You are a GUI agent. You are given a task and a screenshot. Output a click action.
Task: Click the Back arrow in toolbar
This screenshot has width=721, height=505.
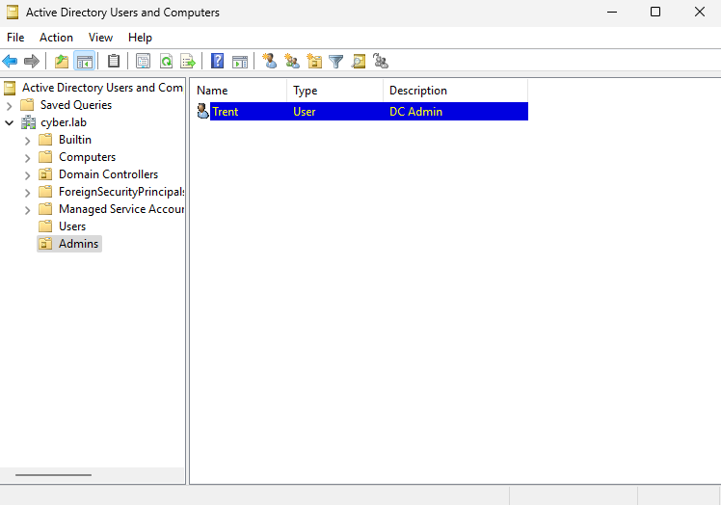[11, 62]
